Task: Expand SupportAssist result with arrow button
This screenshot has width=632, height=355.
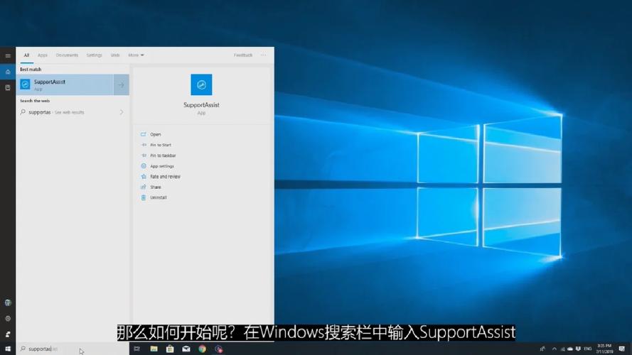Action: click(122, 84)
